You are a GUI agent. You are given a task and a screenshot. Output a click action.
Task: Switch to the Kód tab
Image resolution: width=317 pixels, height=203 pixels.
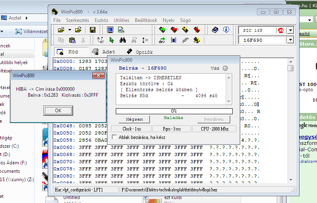point(71,52)
